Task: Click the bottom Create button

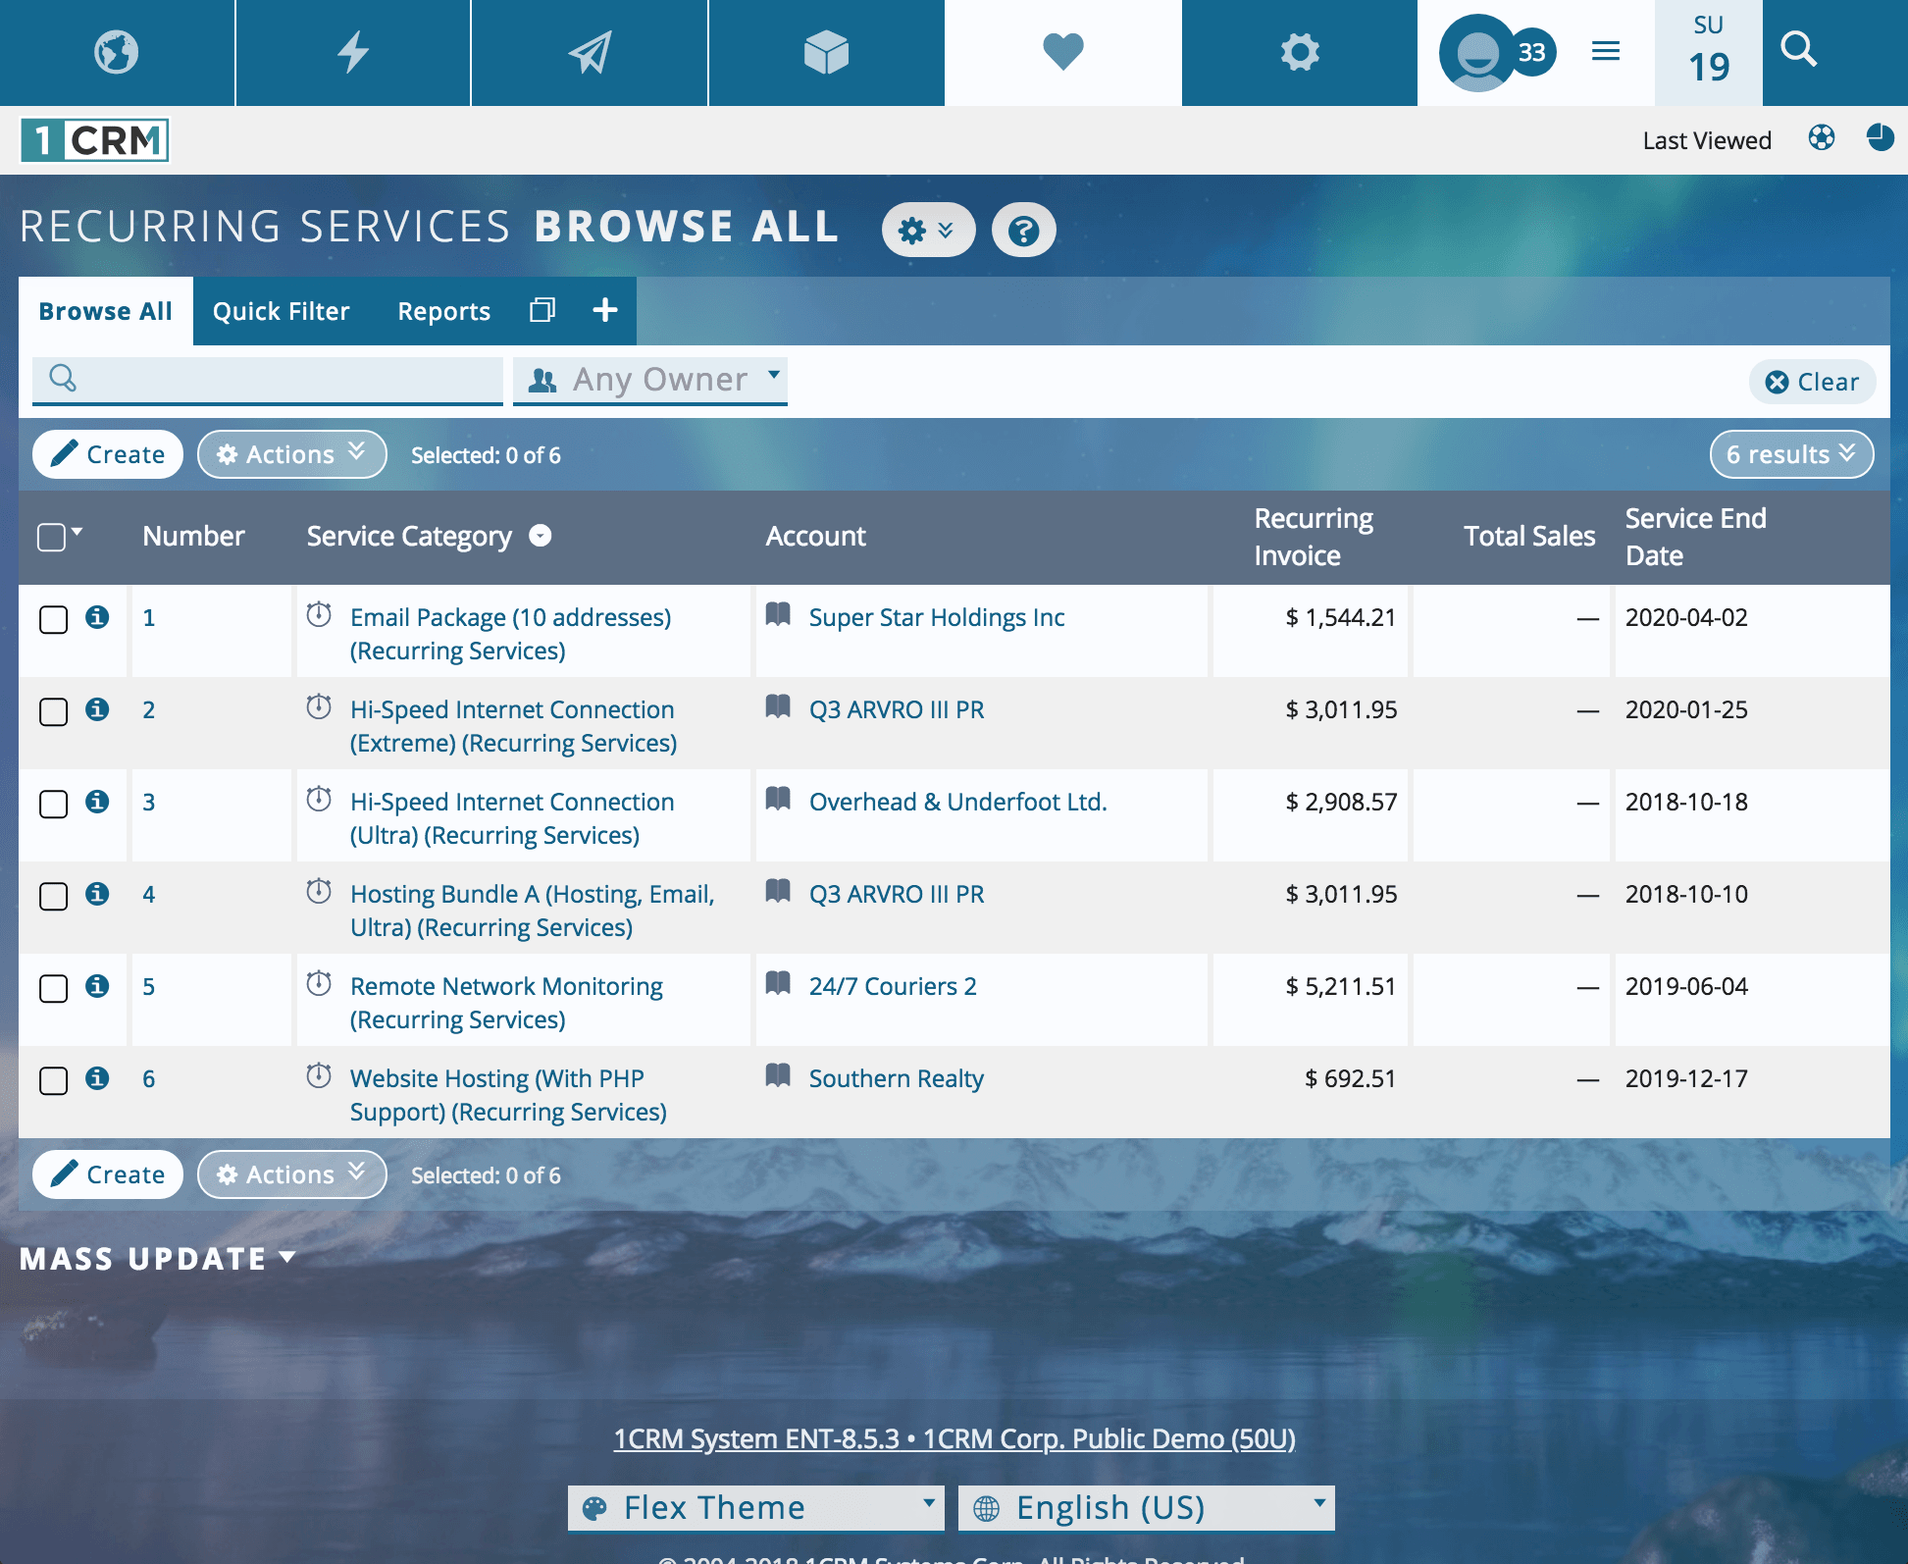Action: [x=108, y=1174]
